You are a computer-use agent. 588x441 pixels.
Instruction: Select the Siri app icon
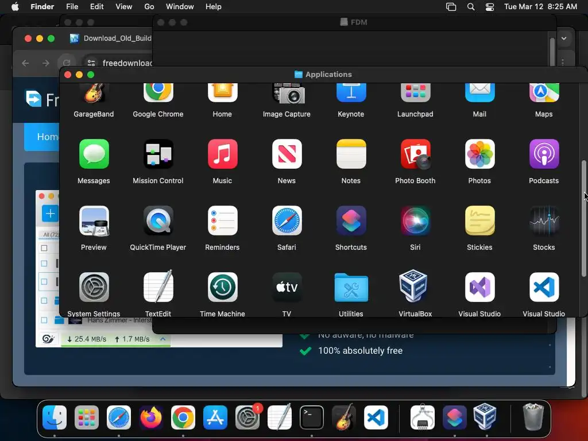coord(415,221)
